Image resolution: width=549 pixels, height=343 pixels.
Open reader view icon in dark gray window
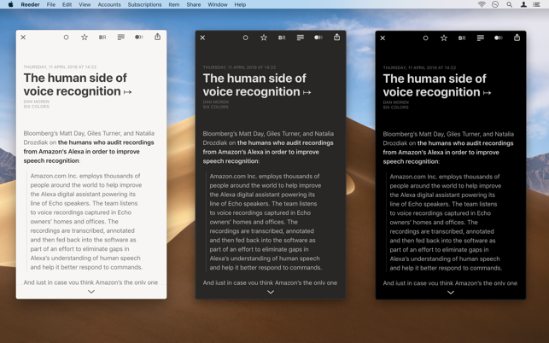click(x=300, y=38)
